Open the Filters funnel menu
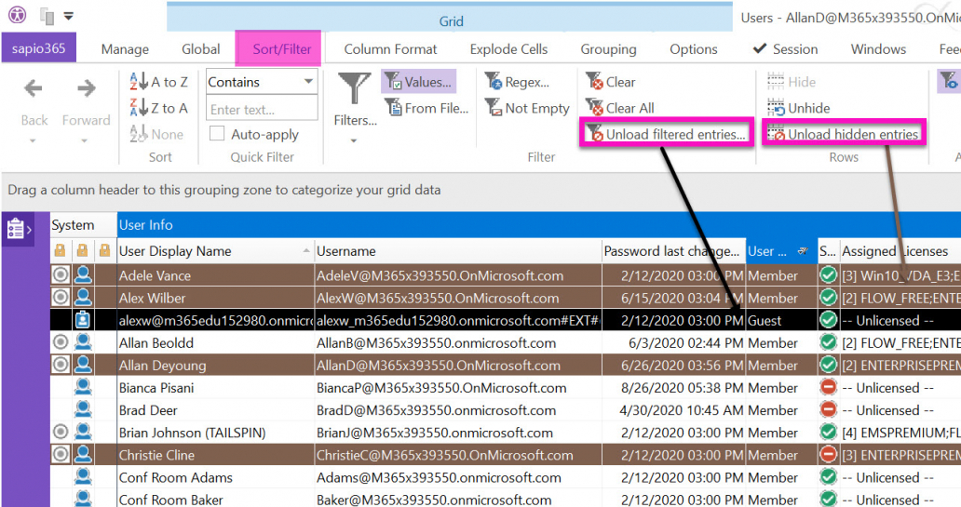961x507 pixels. click(x=355, y=100)
